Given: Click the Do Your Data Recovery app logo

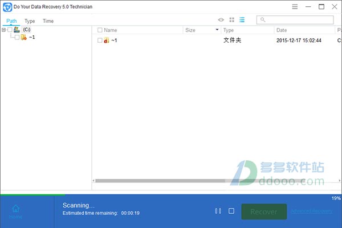Looking at the screenshot, I should [x=7, y=7].
